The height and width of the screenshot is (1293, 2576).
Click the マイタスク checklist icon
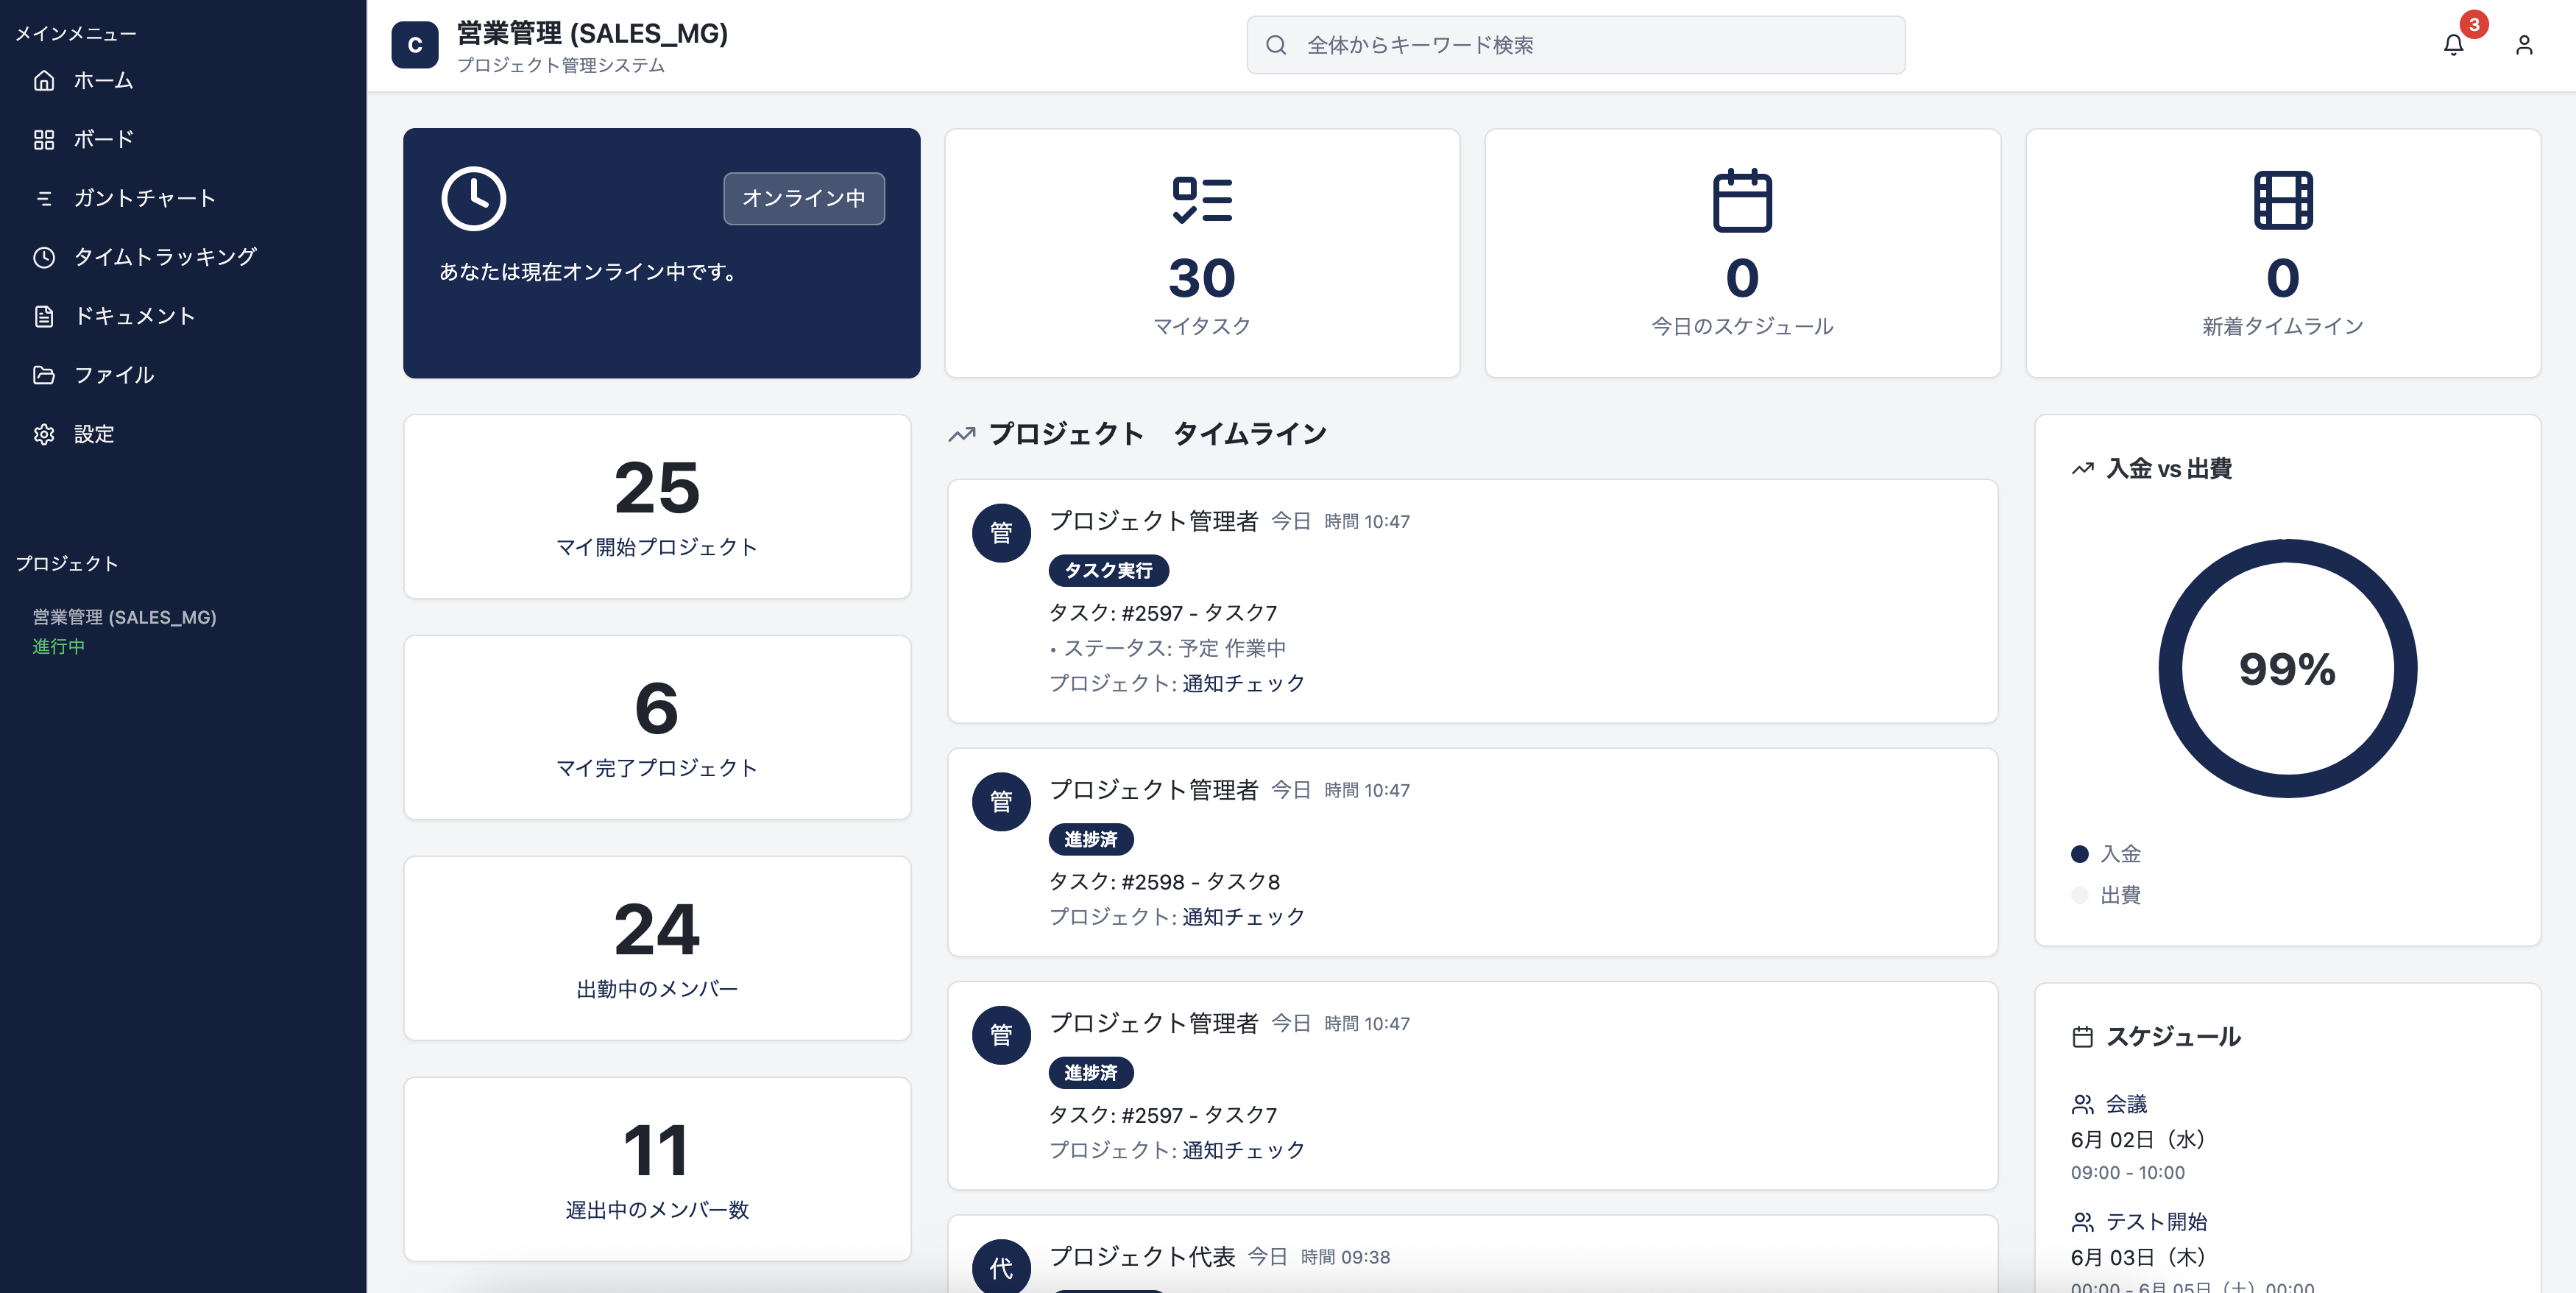[x=1202, y=201]
